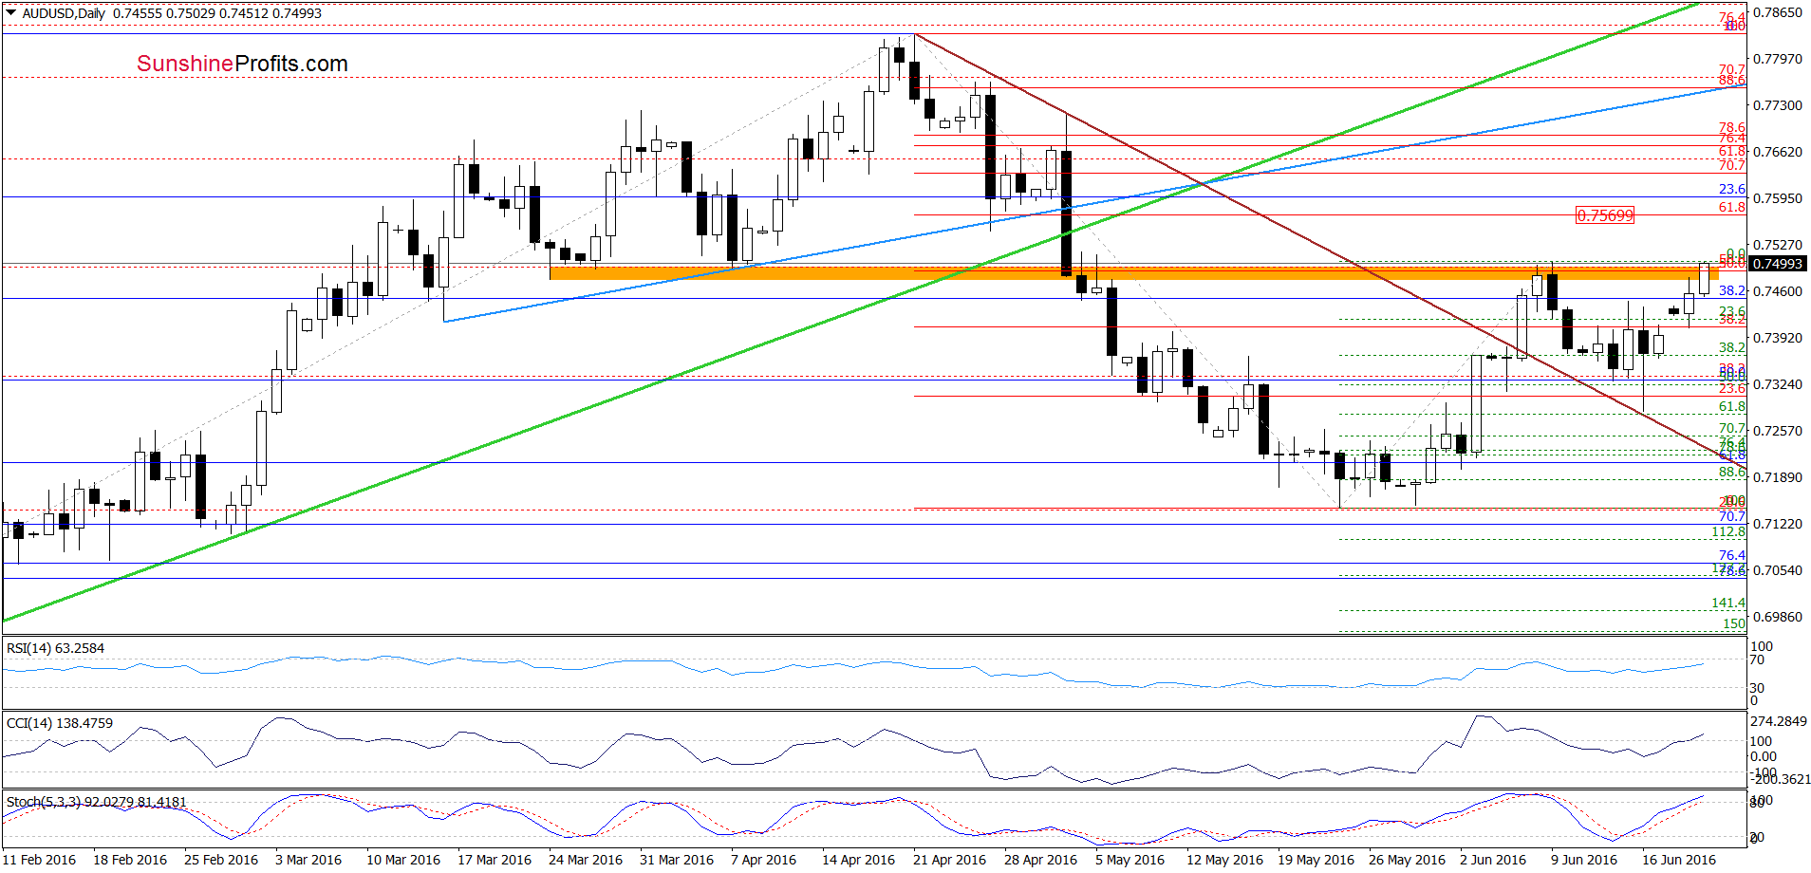This screenshot has width=1811, height=873.
Task: Select the orange resistance zone rectangle
Action: click(x=1133, y=273)
